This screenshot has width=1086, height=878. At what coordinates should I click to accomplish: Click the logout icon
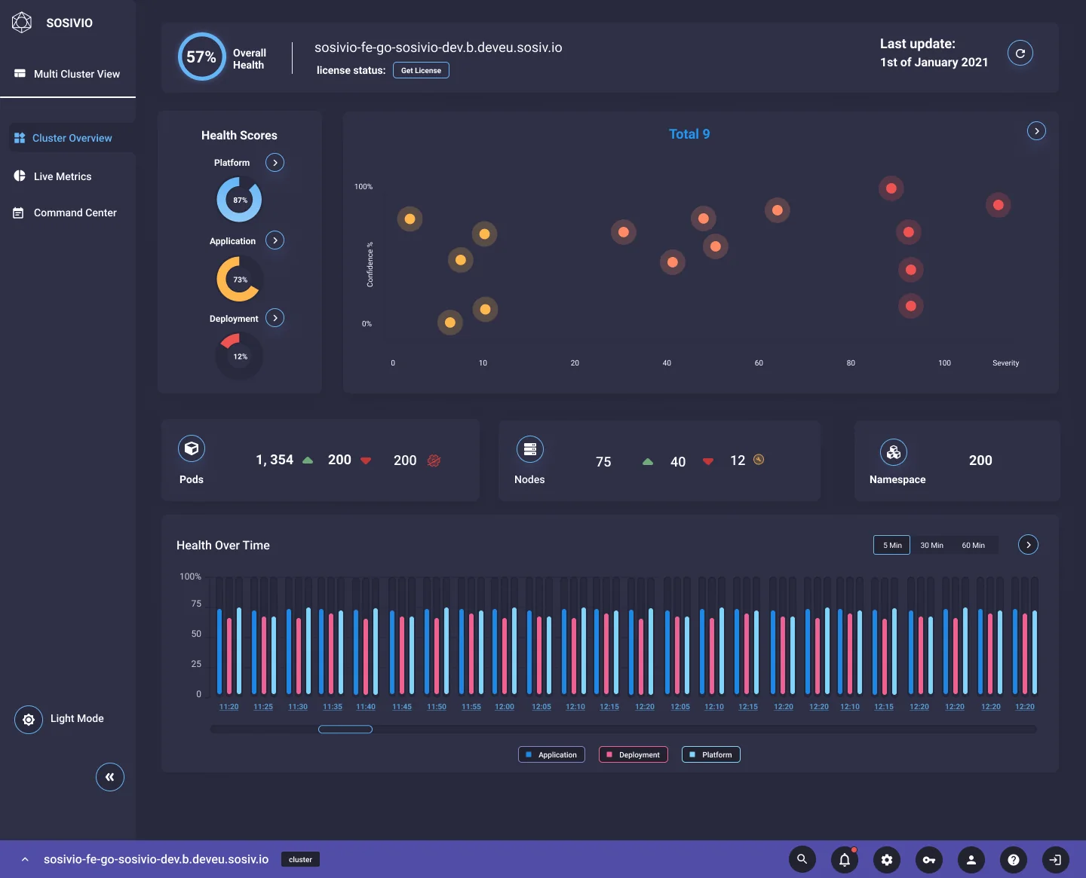(1056, 859)
